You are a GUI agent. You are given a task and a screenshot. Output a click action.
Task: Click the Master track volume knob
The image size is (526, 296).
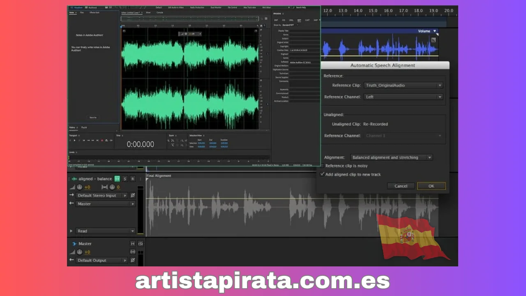point(80,252)
